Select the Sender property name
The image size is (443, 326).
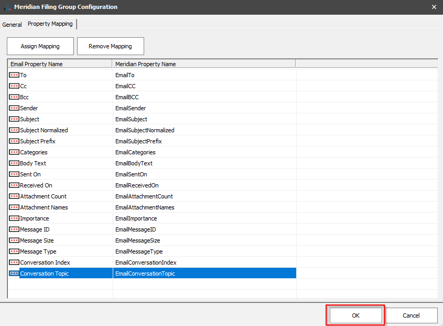point(29,108)
